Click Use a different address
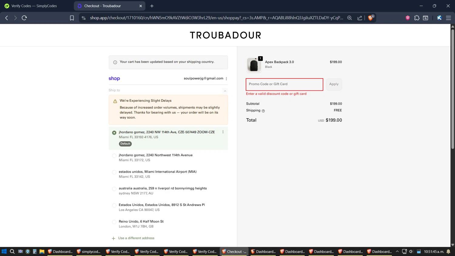Viewport: 455px width, 256px height. pyautogui.click(x=136, y=238)
